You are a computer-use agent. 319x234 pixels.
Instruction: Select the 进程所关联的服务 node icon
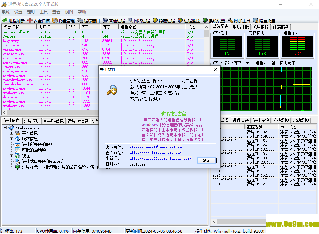click(x=18, y=144)
